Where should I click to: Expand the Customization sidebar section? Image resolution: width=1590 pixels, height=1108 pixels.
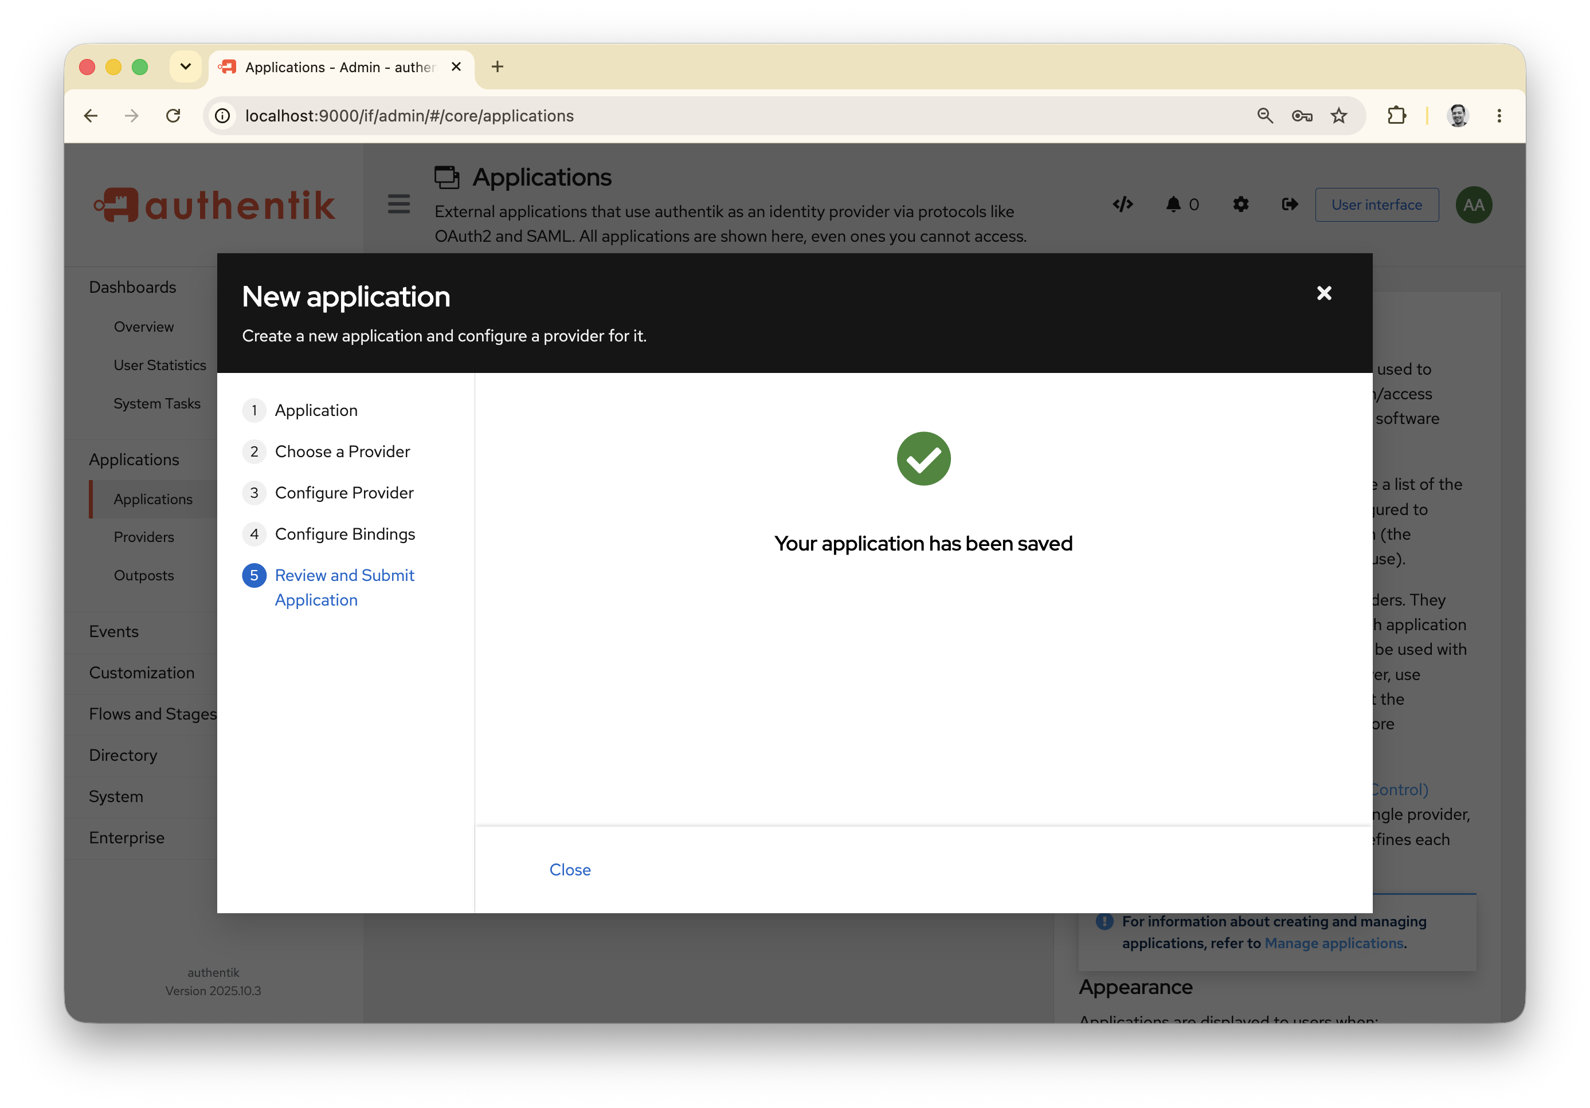click(x=141, y=673)
